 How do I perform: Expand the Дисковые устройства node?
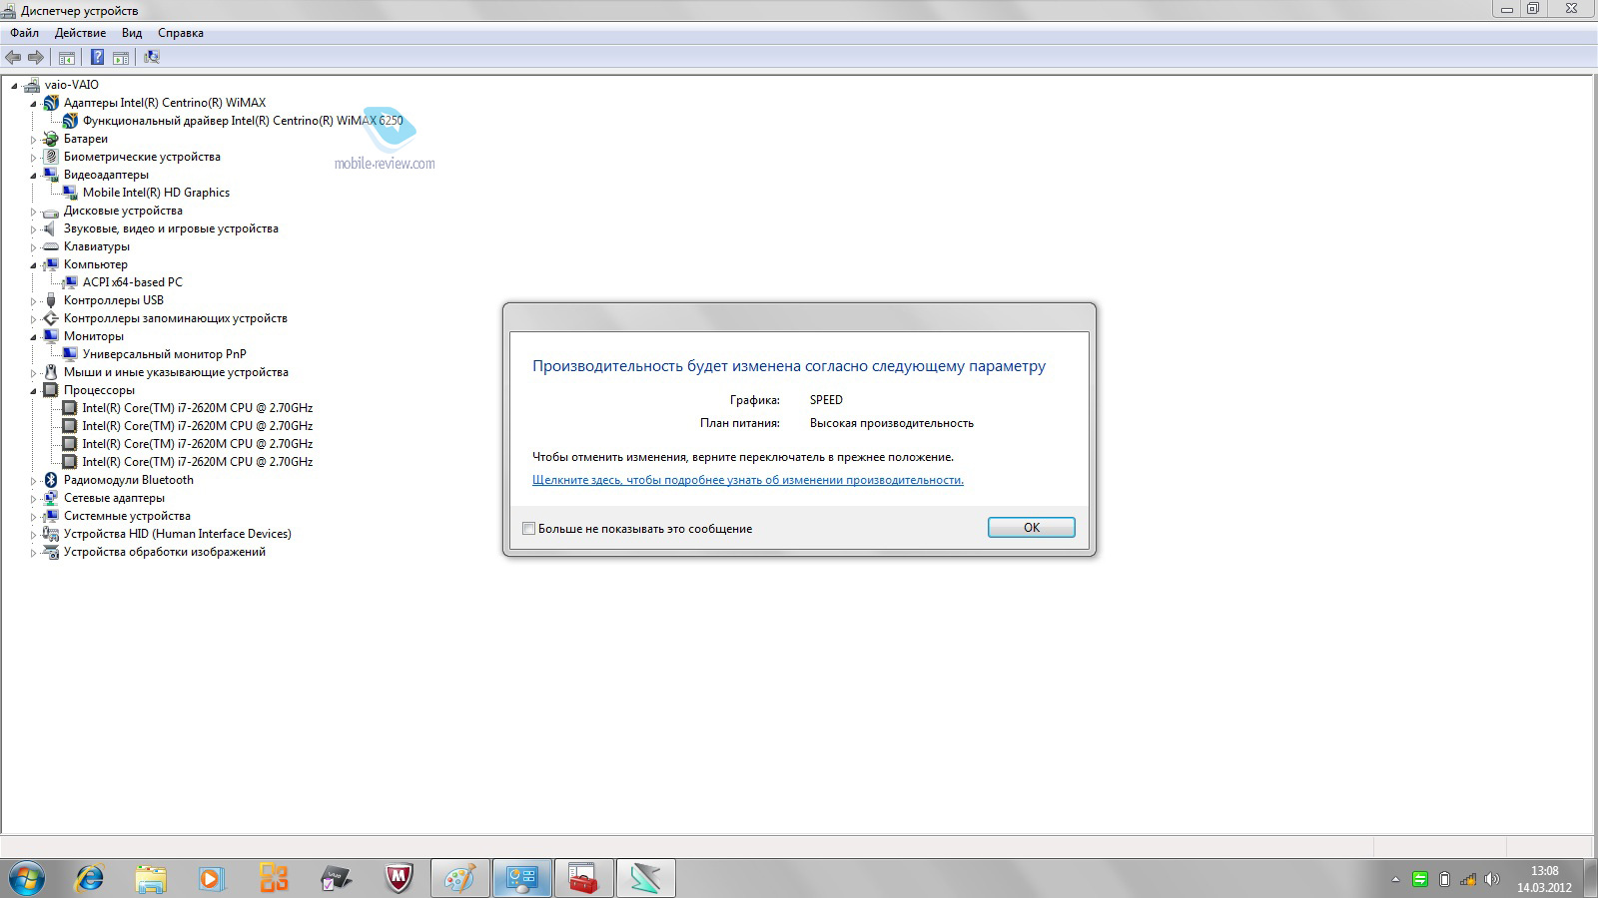click(x=33, y=211)
